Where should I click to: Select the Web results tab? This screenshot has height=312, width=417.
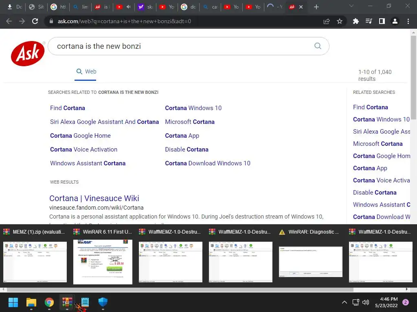coord(86,71)
